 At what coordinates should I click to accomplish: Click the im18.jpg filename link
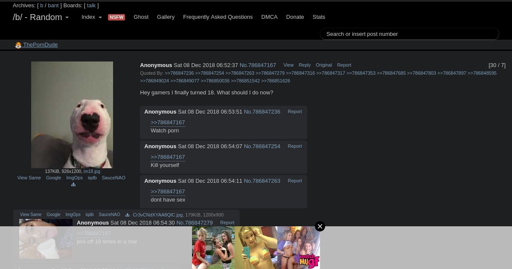coord(92,171)
